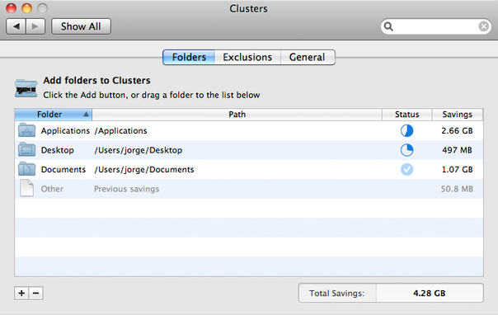Image resolution: width=498 pixels, height=315 pixels.
Task: Sort list by Status column header
Action: click(x=406, y=115)
